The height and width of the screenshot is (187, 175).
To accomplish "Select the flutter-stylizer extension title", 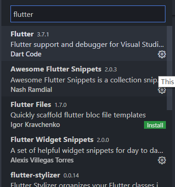I will tap(35, 175).
